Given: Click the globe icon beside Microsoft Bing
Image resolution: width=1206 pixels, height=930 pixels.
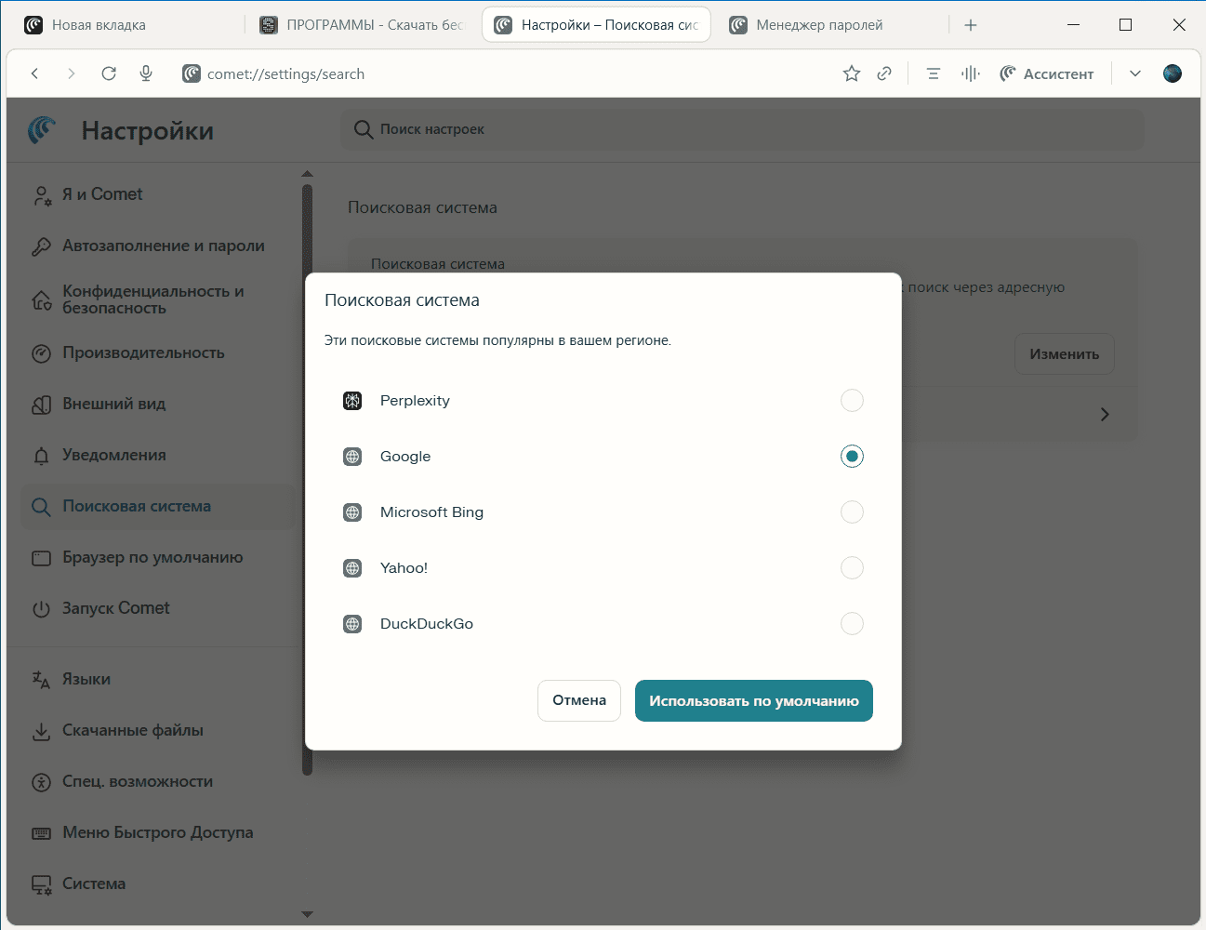Looking at the screenshot, I should [352, 512].
